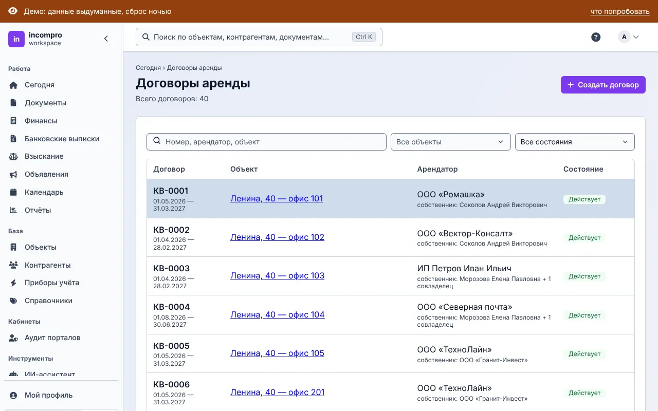The height and width of the screenshot is (411, 658).
Task: Click the building icon beside Объекты
Action: tap(14, 247)
